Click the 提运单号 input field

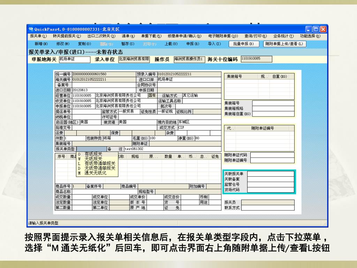86,112
